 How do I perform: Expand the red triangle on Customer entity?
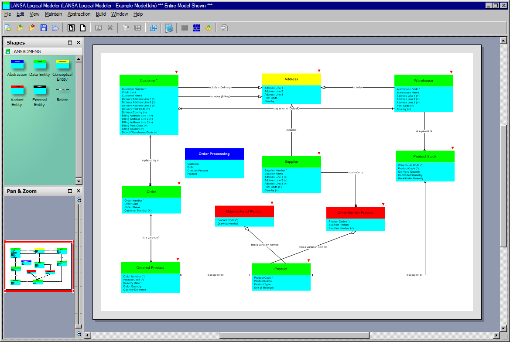(177, 72)
